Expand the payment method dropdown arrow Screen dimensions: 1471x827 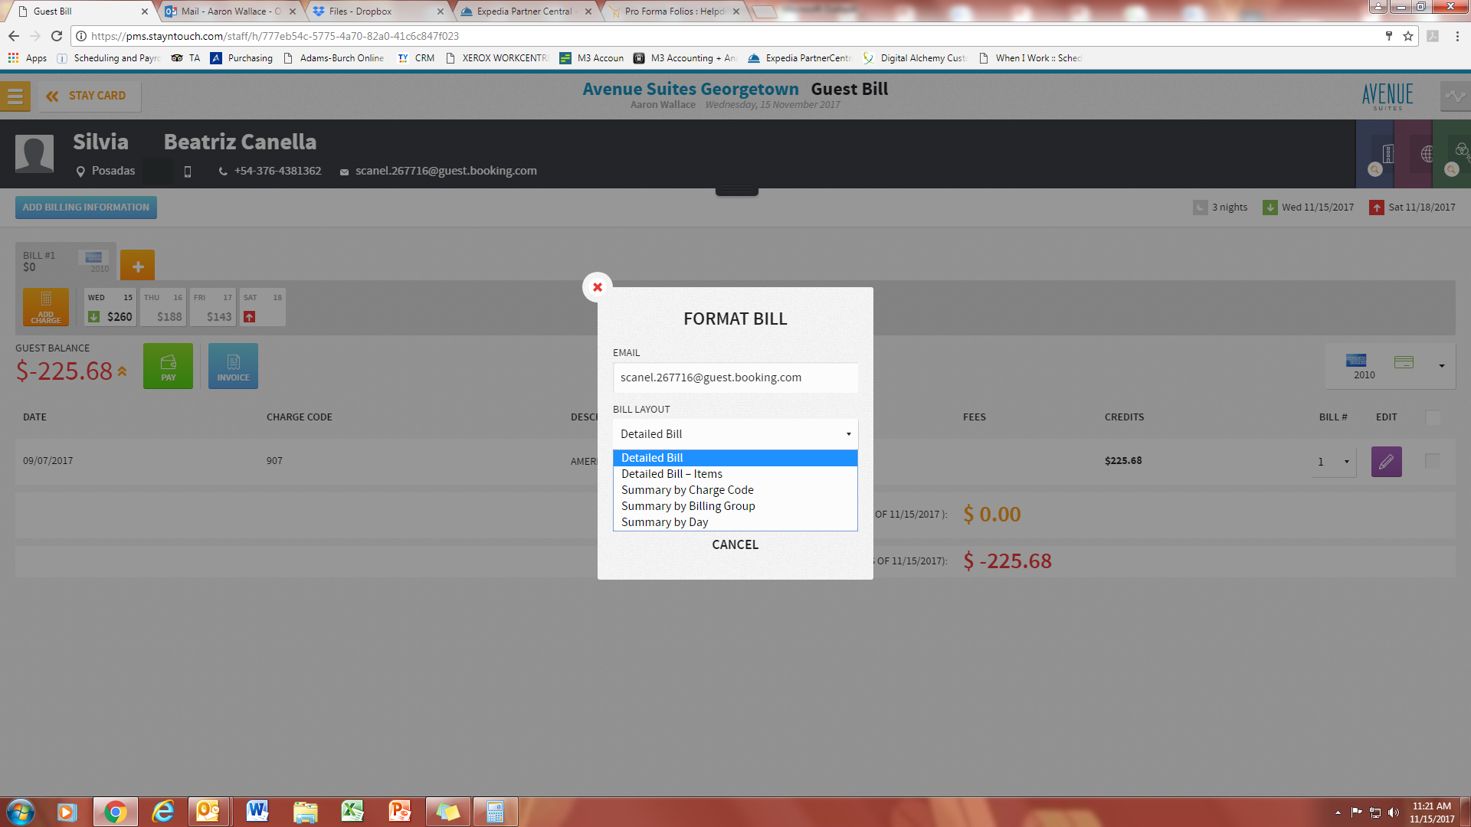point(1441,366)
